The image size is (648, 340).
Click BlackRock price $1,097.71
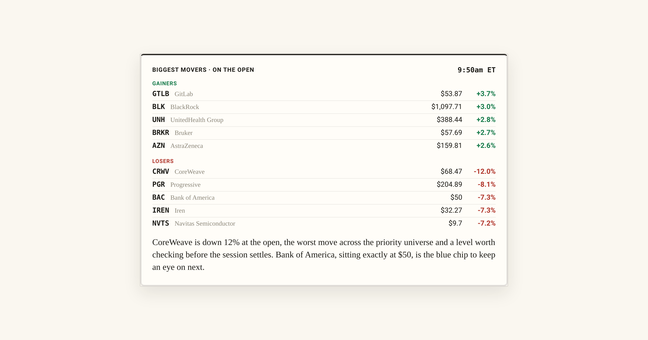(447, 107)
